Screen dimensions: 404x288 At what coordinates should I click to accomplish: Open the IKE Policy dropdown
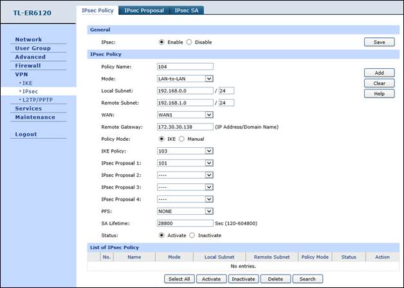click(x=185, y=151)
